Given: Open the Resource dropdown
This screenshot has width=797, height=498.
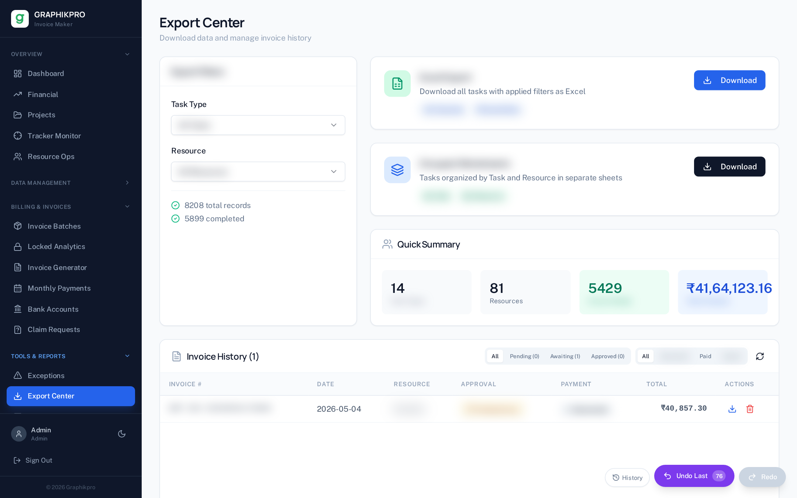Looking at the screenshot, I should tap(258, 172).
